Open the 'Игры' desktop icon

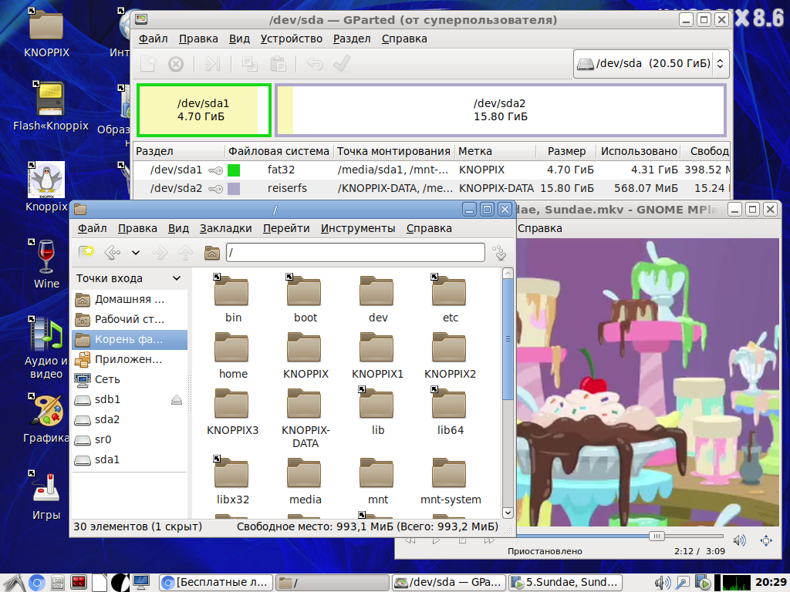pos(46,496)
